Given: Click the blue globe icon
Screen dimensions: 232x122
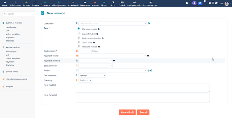Looking at the screenshot, I should [x=200, y=3].
